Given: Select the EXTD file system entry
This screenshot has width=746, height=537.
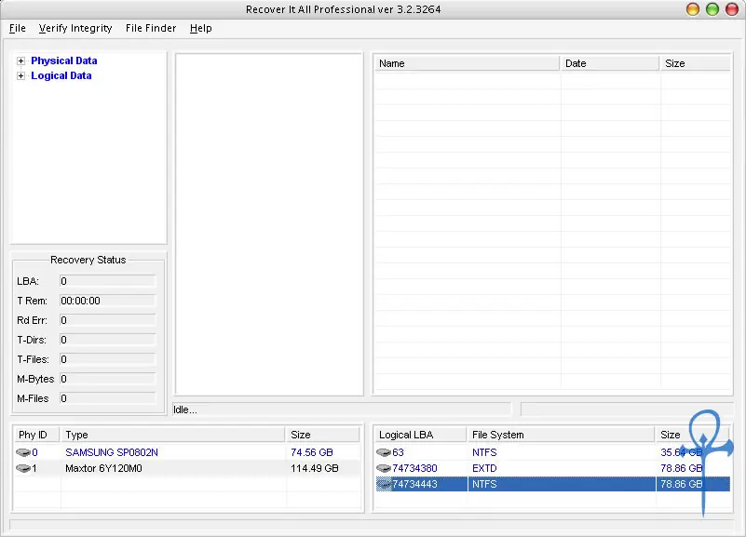Looking at the screenshot, I should pos(484,468).
